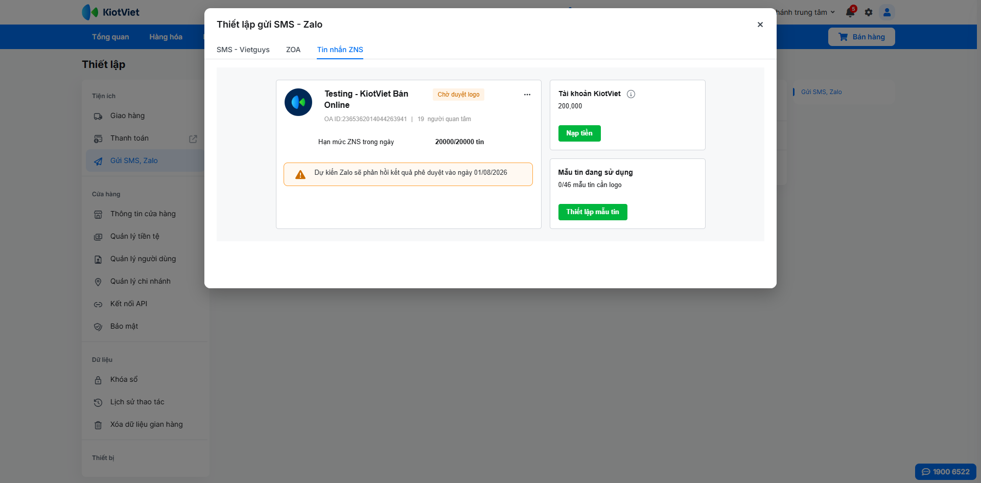Click the Testing - KiotViet OA logo
Image resolution: width=981 pixels, height=483 pixels.
[298, 102]
